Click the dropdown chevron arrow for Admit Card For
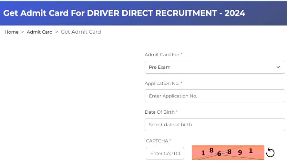Screen dimensions: 287x165 coord(278,67)
